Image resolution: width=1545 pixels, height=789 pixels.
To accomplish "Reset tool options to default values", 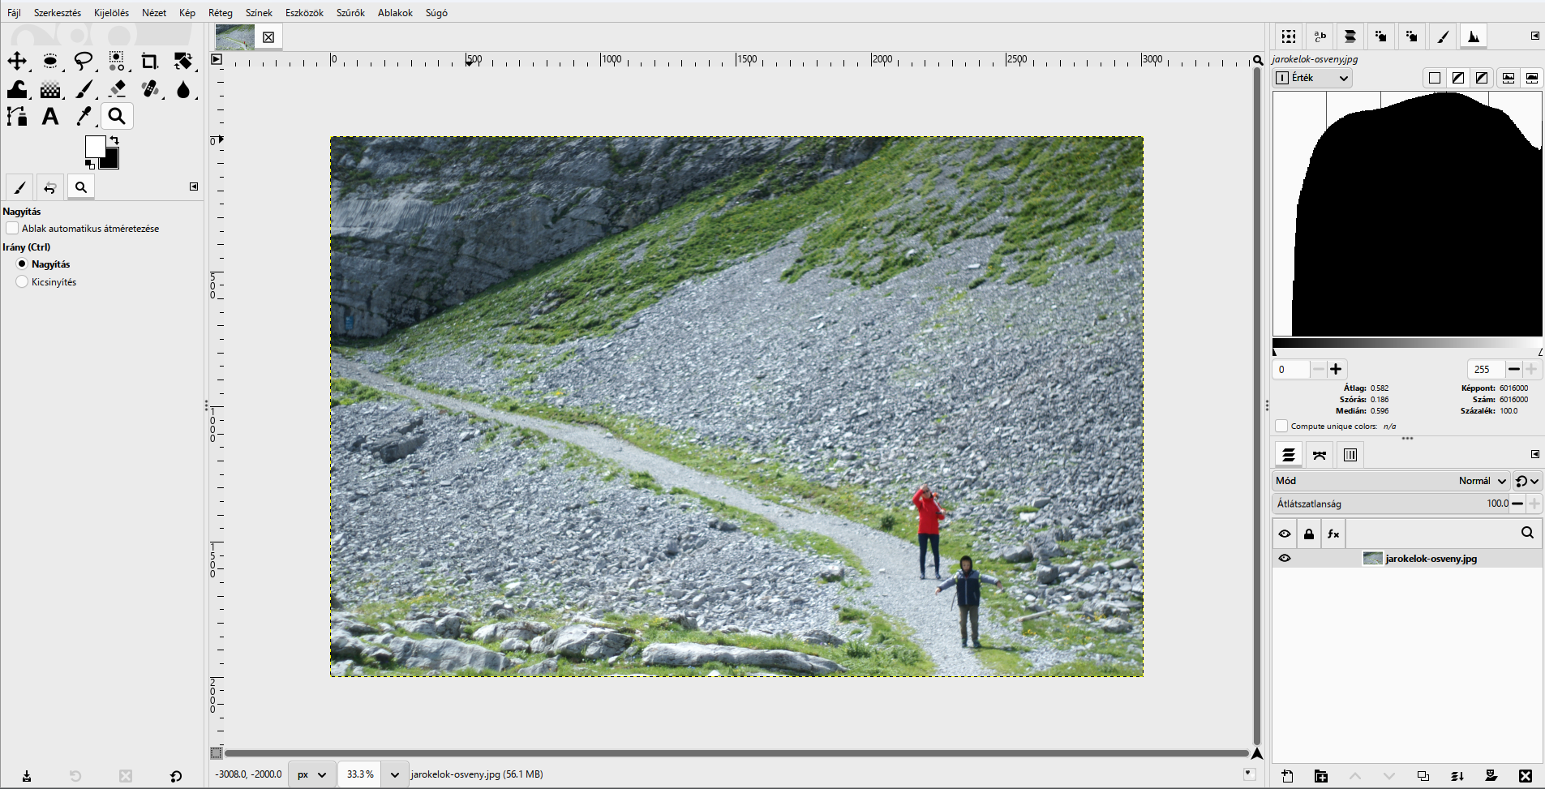I will coord(176,776).
